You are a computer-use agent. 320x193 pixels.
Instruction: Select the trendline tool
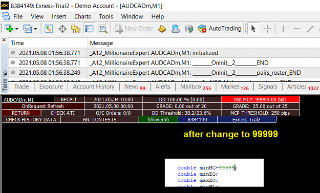(310, 29)
